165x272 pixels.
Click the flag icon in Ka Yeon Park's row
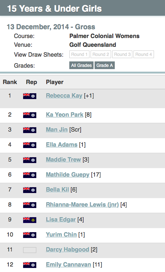click(30, 115)
